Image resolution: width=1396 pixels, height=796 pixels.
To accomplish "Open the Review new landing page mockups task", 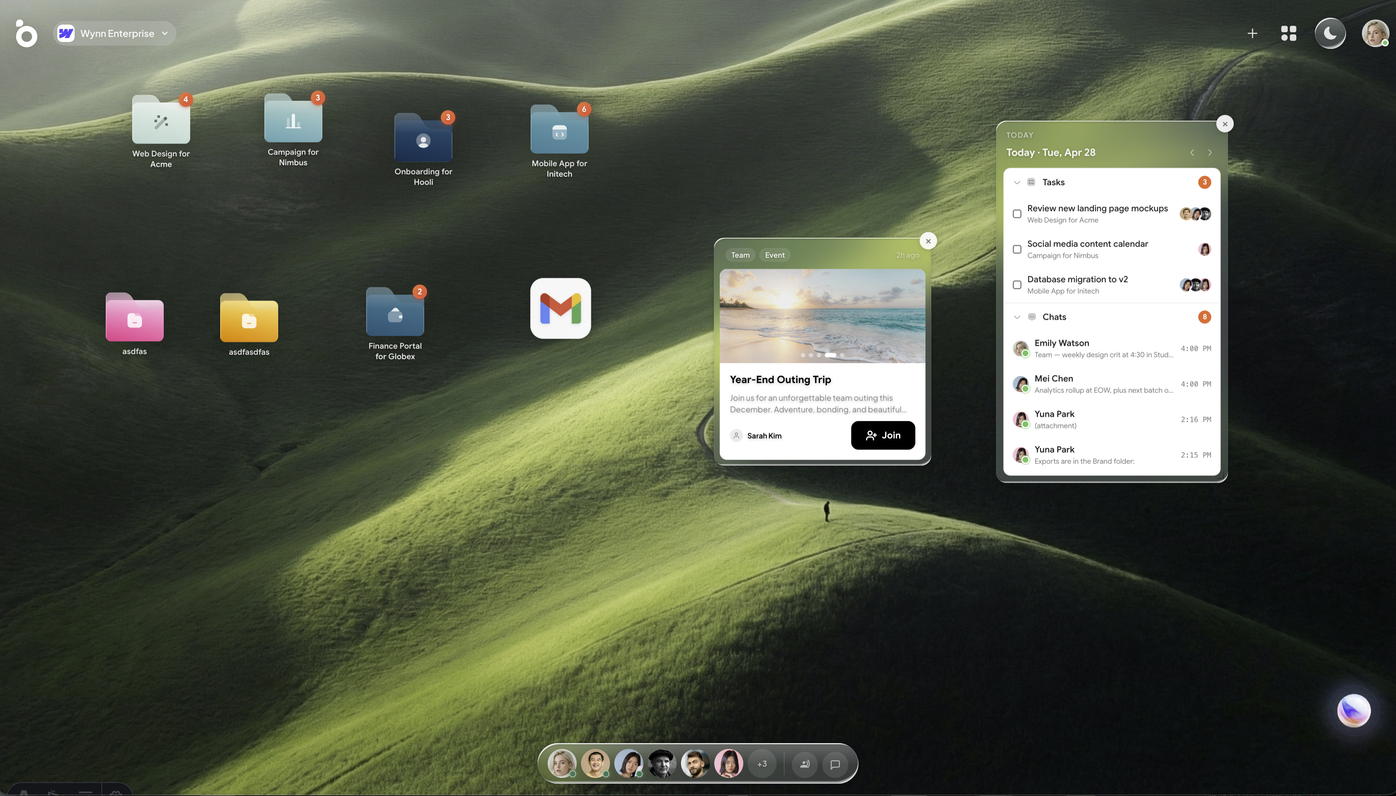I will [1112, 214].
